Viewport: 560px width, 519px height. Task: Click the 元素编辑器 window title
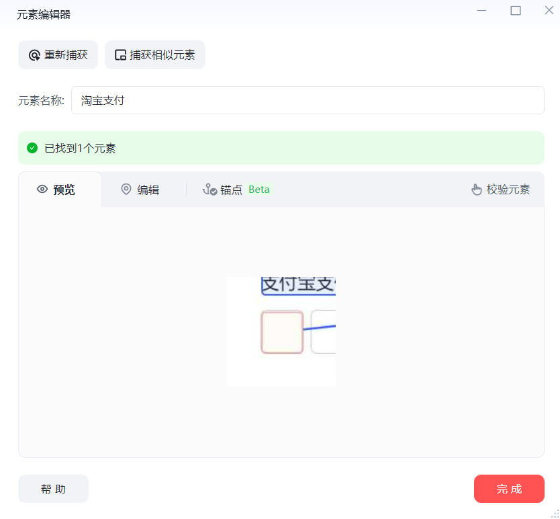(x=44, y=15)
